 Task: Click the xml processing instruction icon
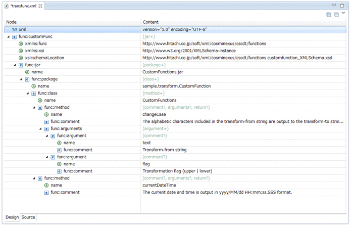pos(15,30)
